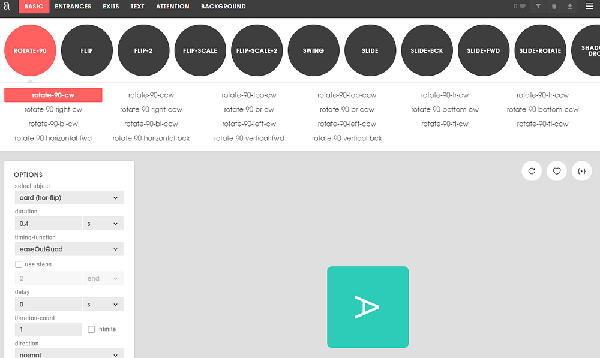Click the trash icon in top bar

coord(554,7)
